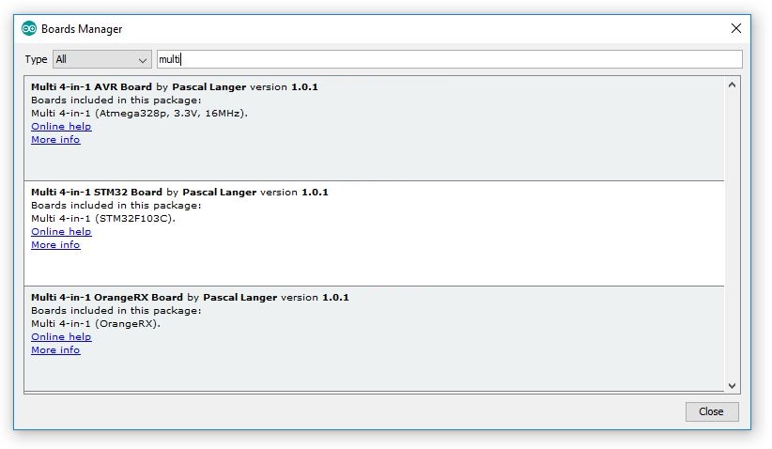Open the Type filter dropdown

(x=101, y=59)
